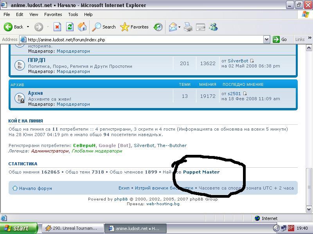Screen dimensions: 313x234
Task: Open the Tools menu
Action: 73,14
